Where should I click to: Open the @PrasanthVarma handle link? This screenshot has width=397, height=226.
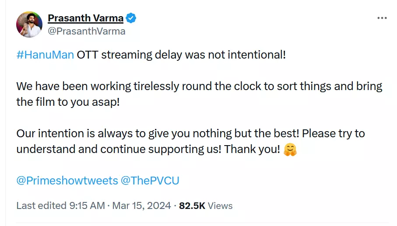coord(87,31)
